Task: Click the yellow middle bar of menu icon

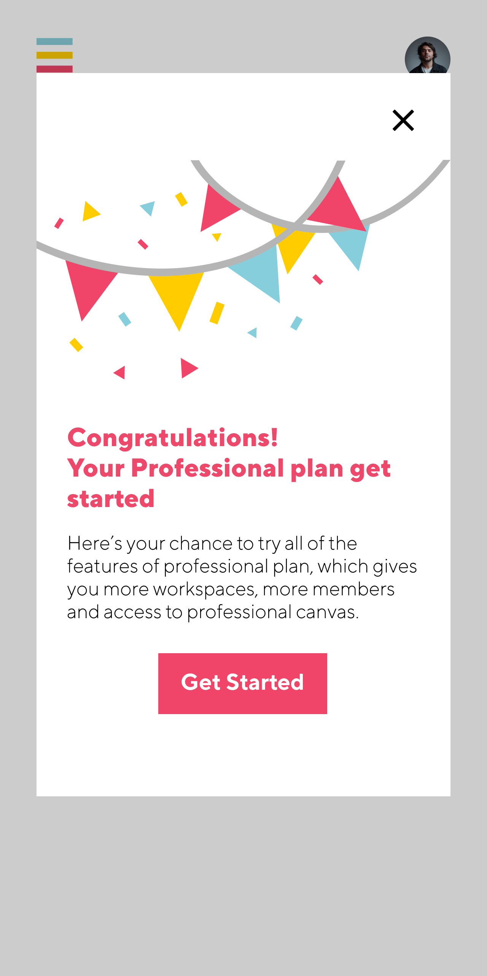Action: click(54, 55)
